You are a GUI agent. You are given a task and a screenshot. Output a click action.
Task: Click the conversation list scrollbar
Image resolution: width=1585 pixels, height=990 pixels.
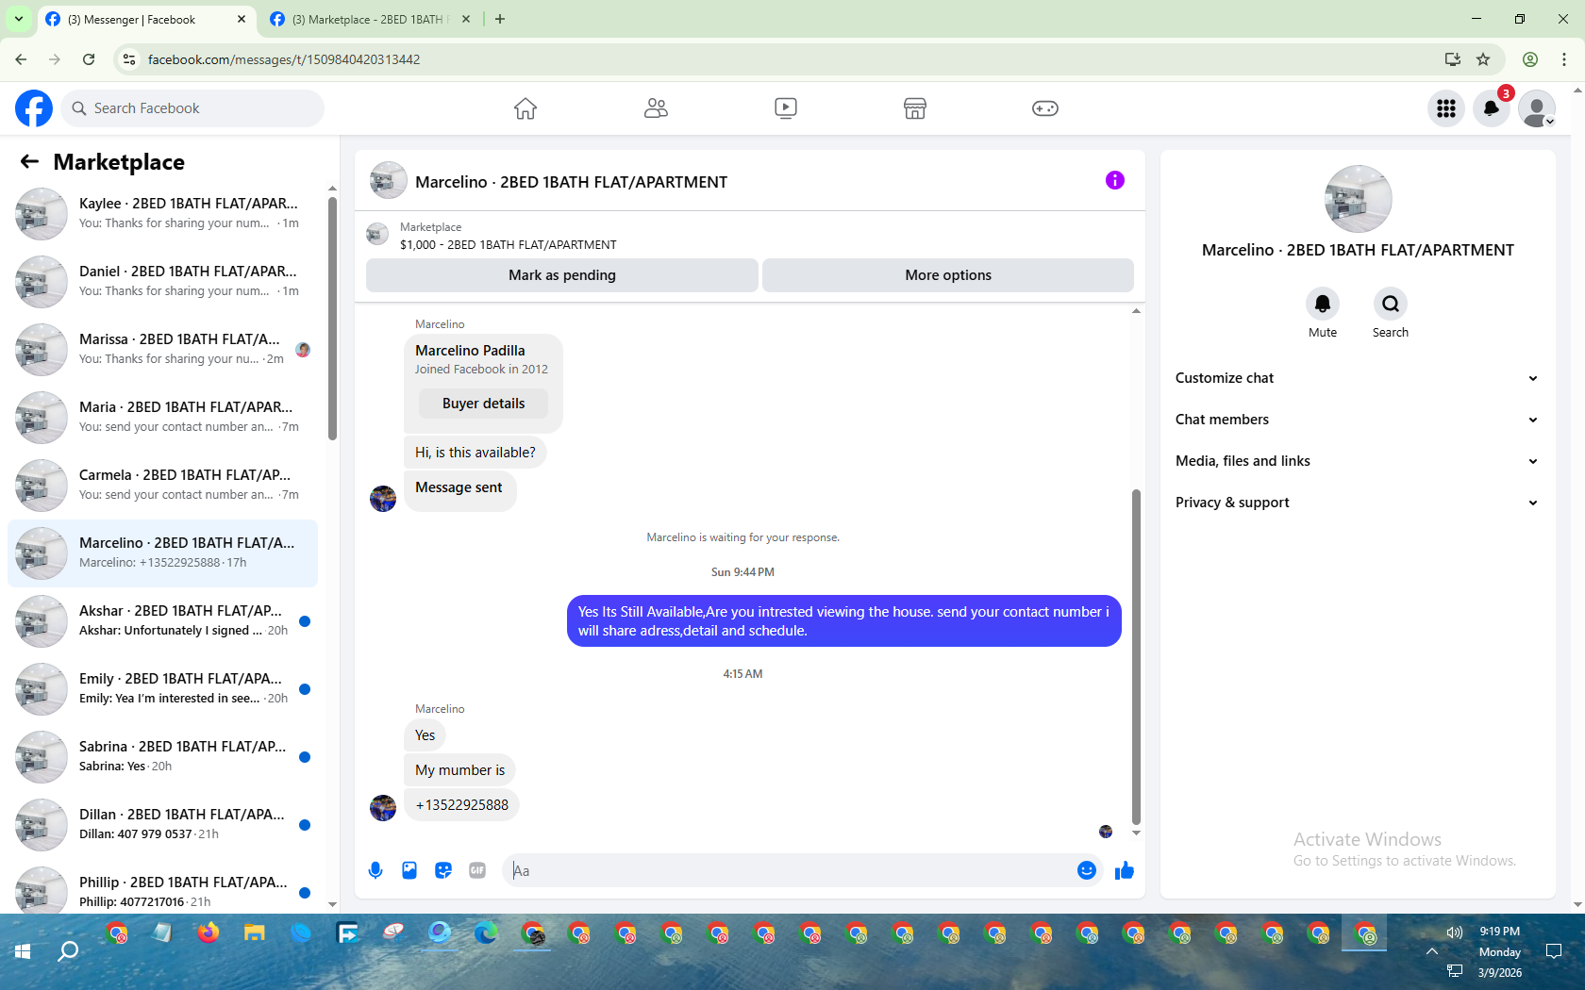tap(332, 318)
